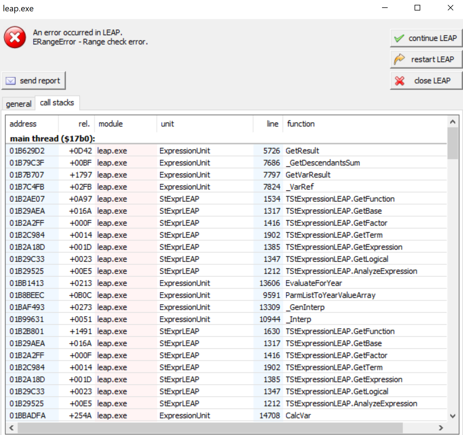Click line number 13606
463x435 pixels.
[270, 283]
